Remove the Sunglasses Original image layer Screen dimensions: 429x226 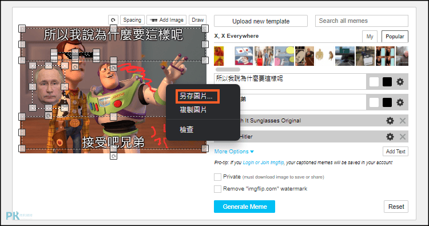403,121
